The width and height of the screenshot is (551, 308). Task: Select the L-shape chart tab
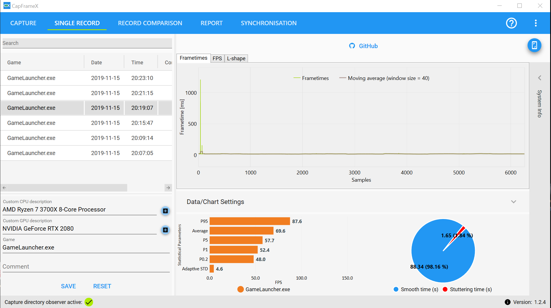(236, 59)
